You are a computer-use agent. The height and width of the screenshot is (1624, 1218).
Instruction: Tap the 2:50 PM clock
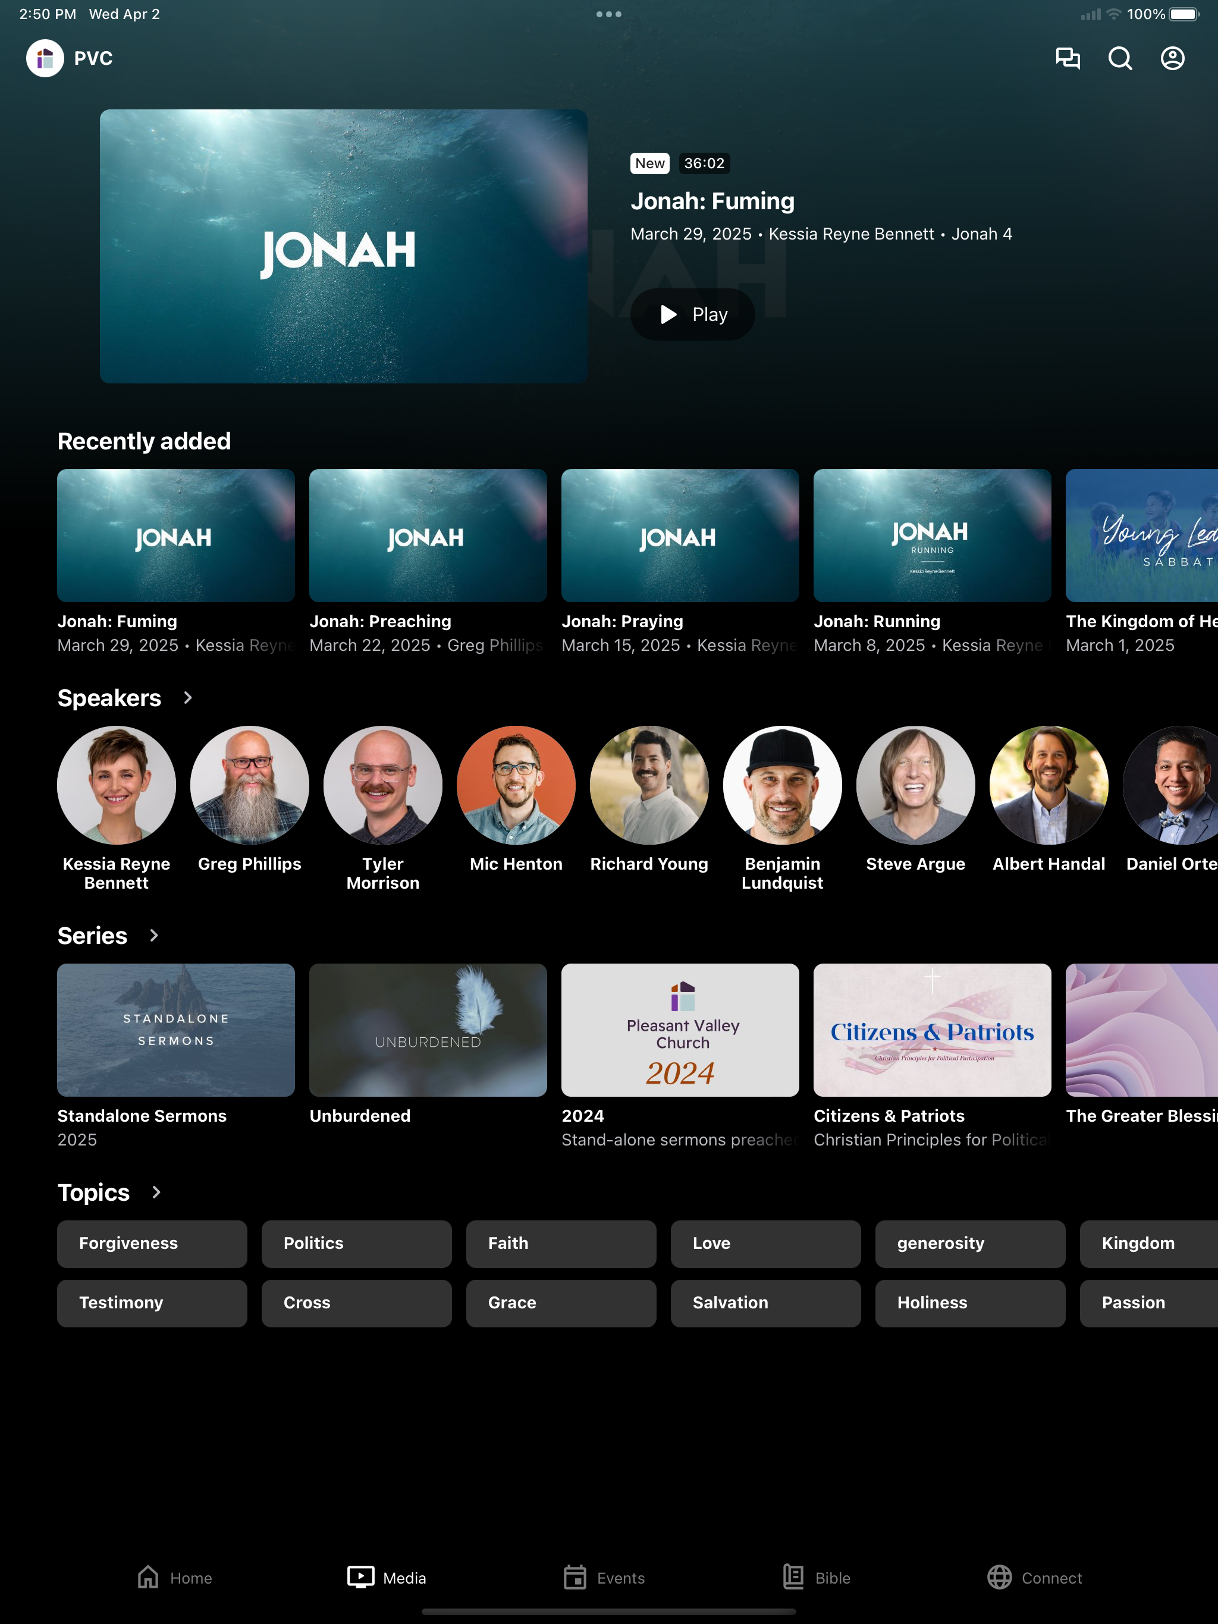pyautogui.click(x=48, y=14)
